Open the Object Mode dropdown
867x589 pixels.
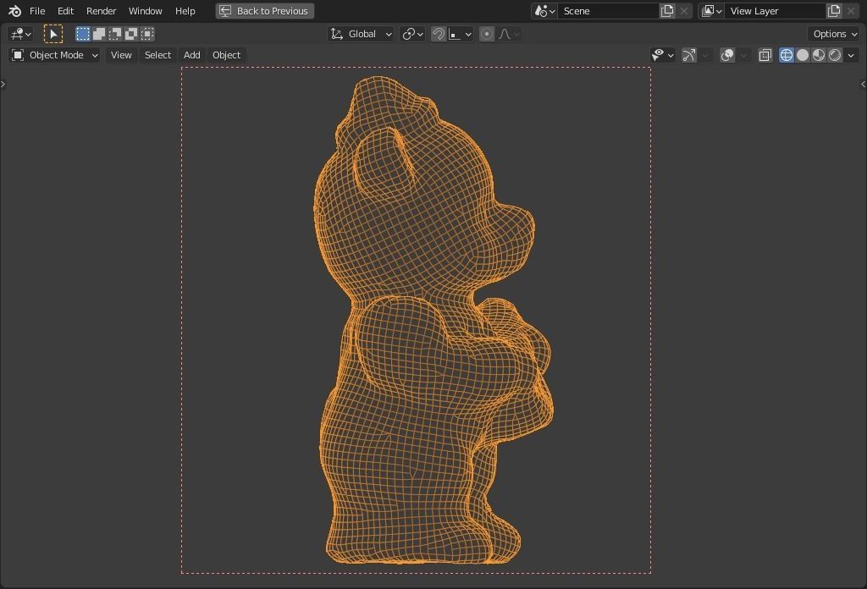pyautogui.click(x=55, y=55)
